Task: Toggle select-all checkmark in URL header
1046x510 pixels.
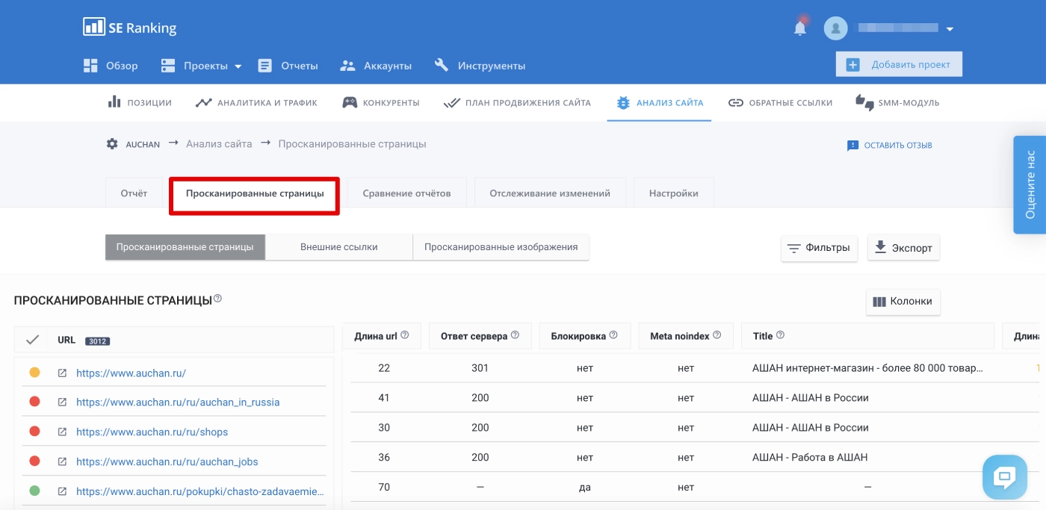Action: (32, 340)
